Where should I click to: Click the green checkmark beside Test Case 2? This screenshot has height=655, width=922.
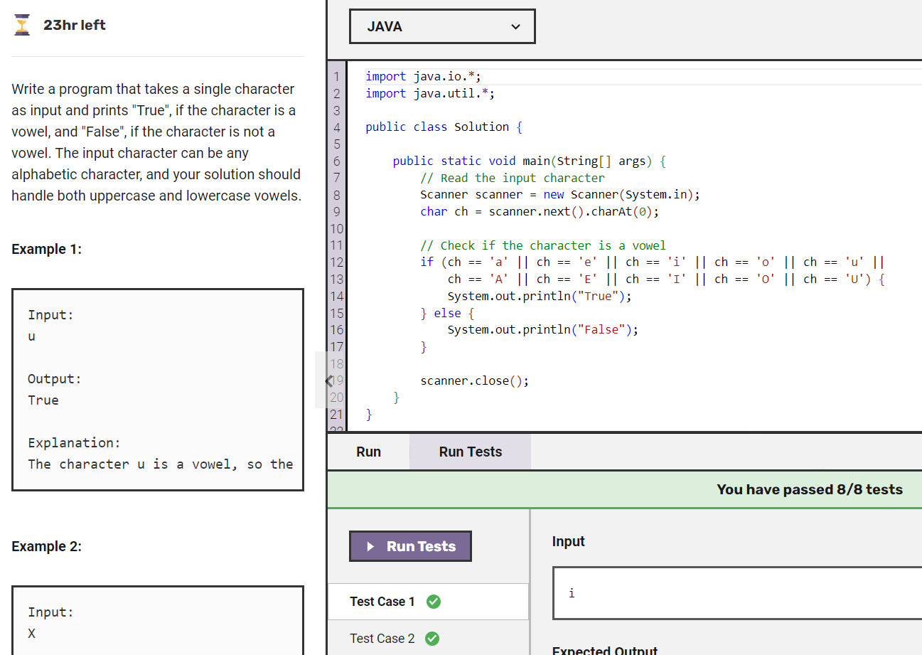(433, 638)
